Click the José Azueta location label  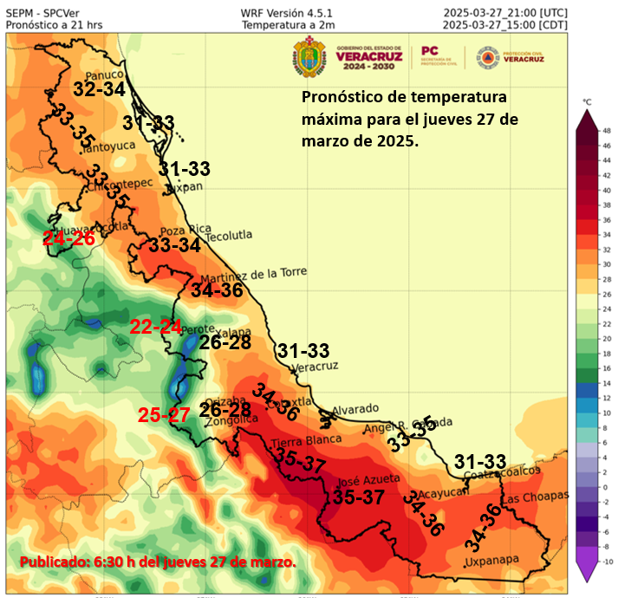pos(368,478)
